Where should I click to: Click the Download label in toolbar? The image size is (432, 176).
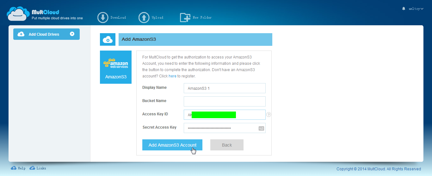(118, 18)
